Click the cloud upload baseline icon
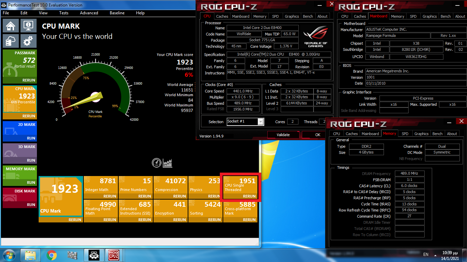This screenshot has height=262, width=467. point(11,41)
